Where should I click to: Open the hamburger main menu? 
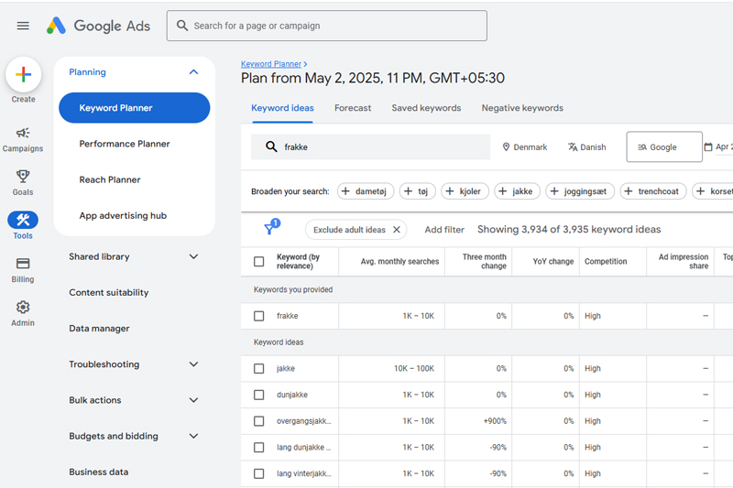tap(23, 26)
